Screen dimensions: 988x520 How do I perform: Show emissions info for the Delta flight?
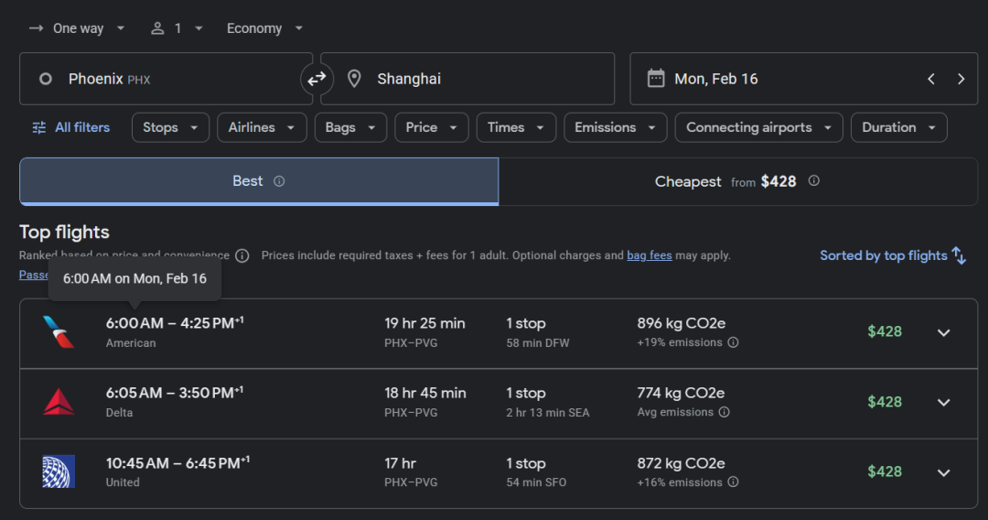tap(724, 413)
